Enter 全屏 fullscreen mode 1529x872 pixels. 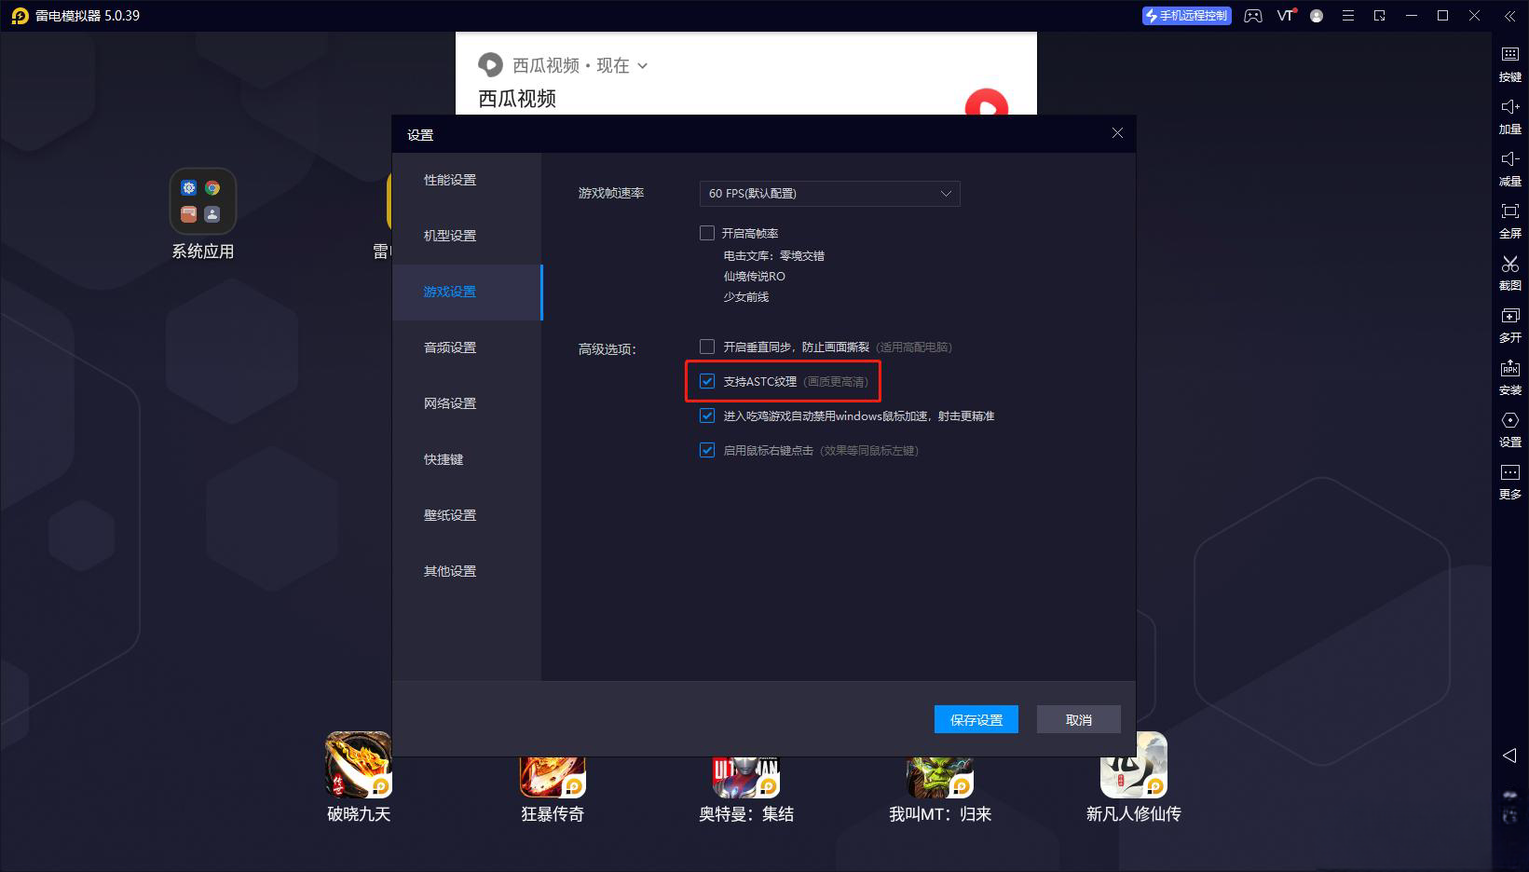pos(1509,221)
